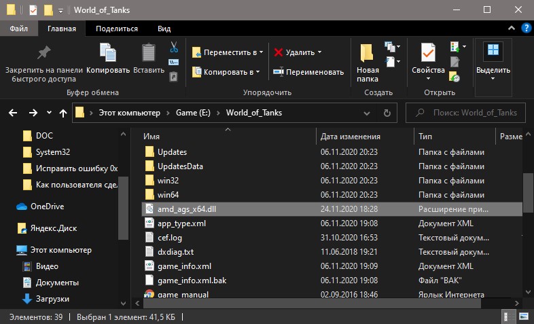The height and width of the screenshot is (324, 534).
Task: Click New folder icon in title bar
Action: click(x=48, y=10)
